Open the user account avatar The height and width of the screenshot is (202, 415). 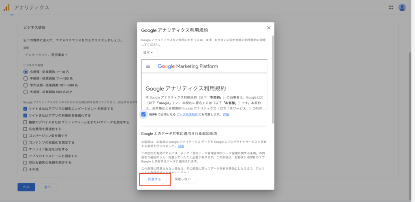tap(402, 7)
